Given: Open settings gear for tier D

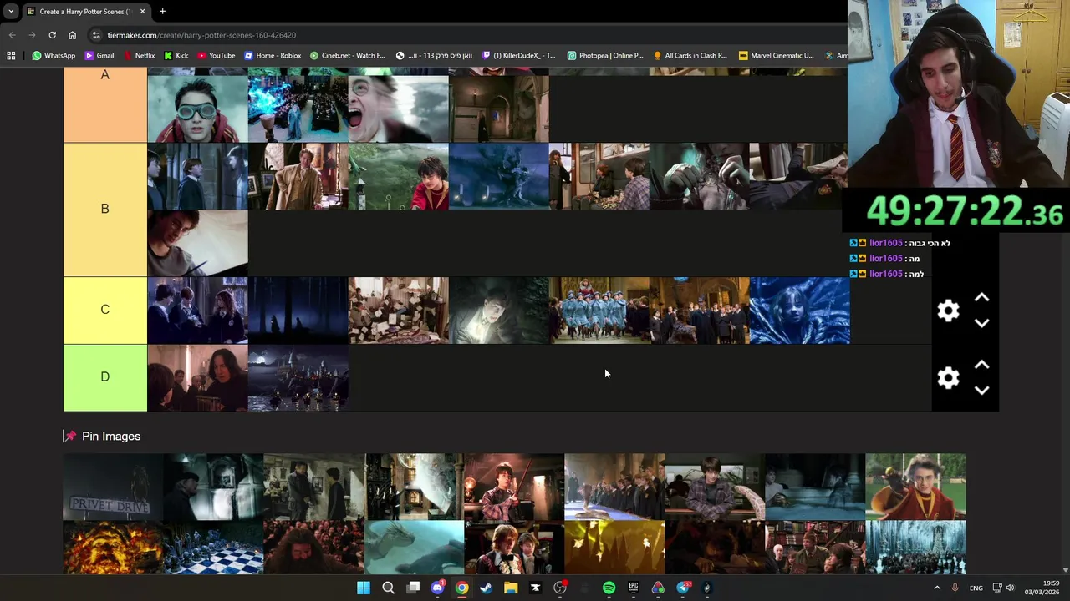Looking at the screenshot, I should pos(948,378).
